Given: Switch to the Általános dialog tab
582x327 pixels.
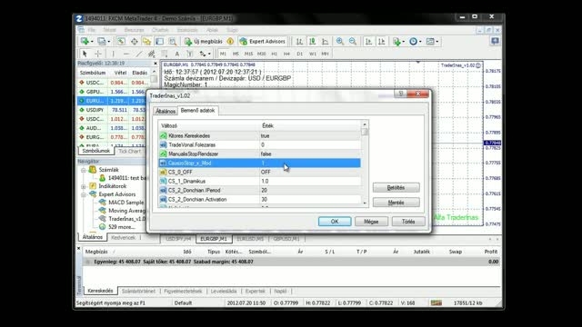Looking at the screenshot, I should point(166,111).
